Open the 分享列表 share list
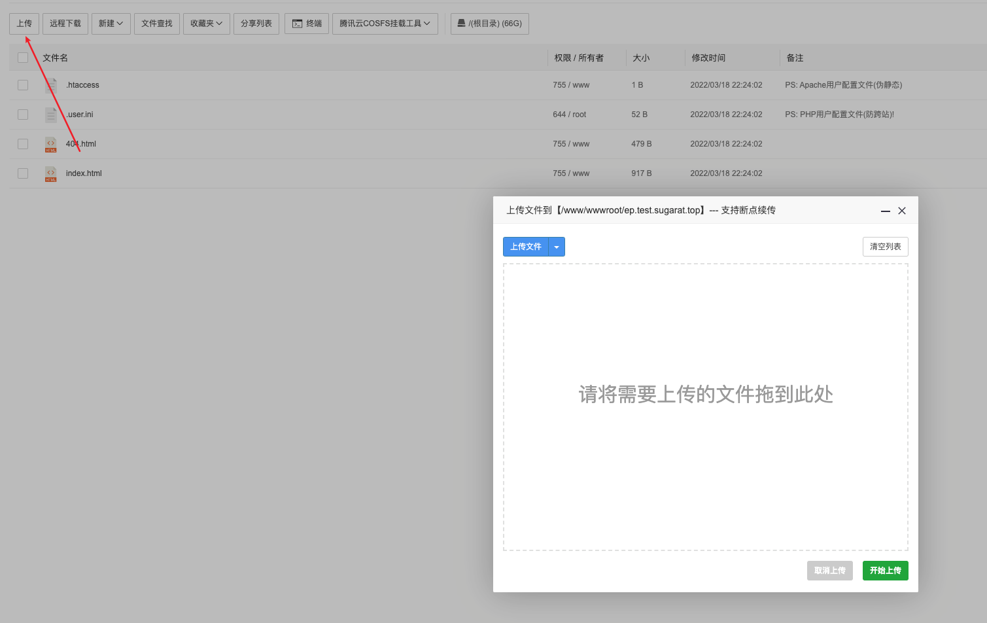This screenshot has height=623, width=987. (x=256, y=24)
